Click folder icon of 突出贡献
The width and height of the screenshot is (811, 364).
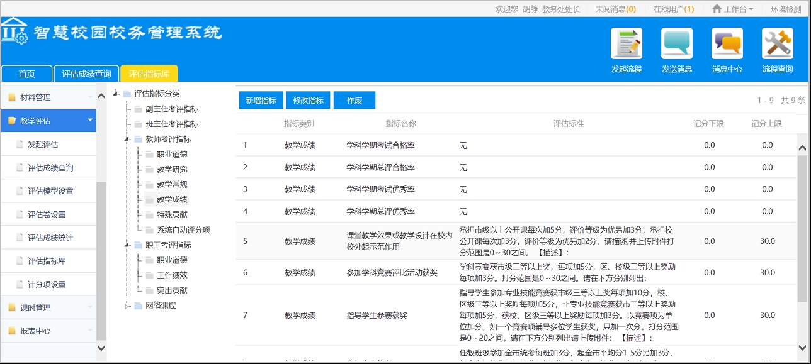point(149,290)
